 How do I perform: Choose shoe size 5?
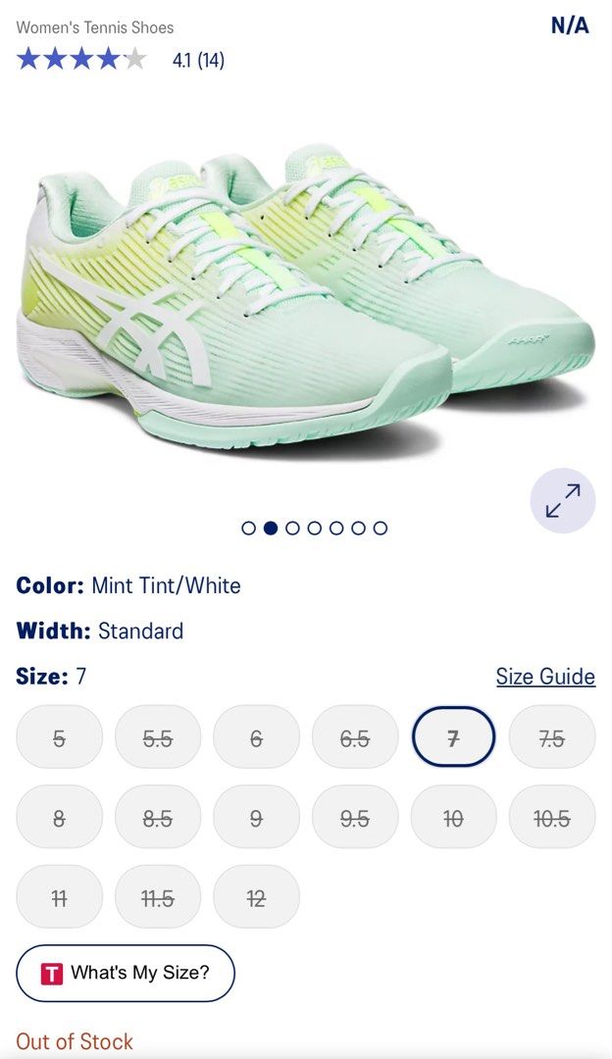point(60,736)
